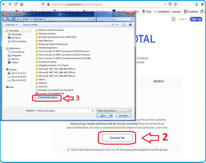Open the Firefox downloads arrow icon
This screenshot has width=206, height=163.
[197, 4]
